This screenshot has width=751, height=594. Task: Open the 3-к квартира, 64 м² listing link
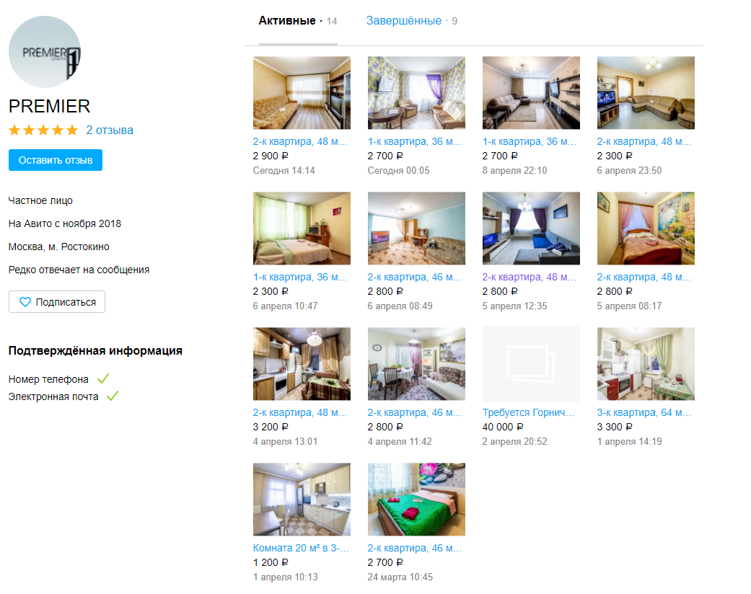pyautogui.click(x=644, y=412)
